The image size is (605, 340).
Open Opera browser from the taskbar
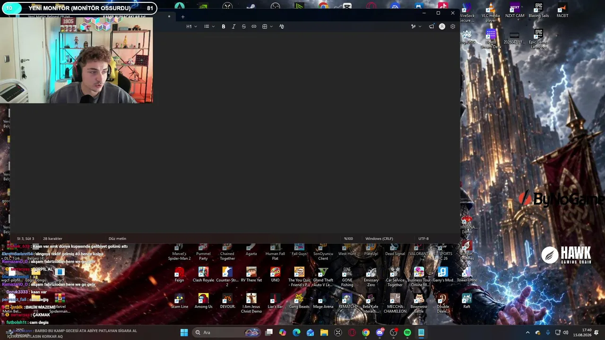click(352, 332)
